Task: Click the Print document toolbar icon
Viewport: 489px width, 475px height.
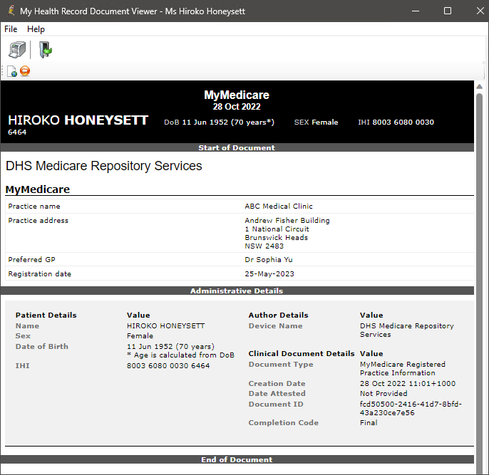Action: (17, 50)
